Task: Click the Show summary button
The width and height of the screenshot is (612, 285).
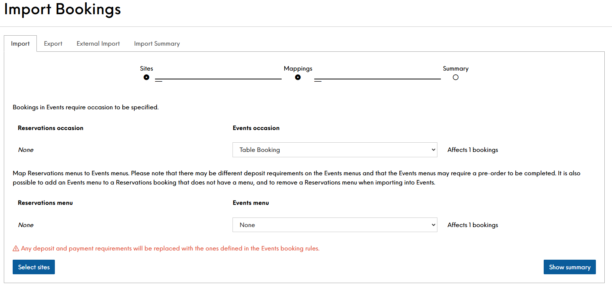Action: coord(569,267)
